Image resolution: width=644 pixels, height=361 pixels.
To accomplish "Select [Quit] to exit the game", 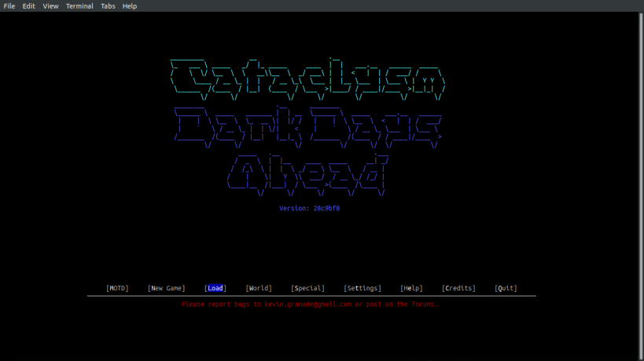I will tap(506, 288).
